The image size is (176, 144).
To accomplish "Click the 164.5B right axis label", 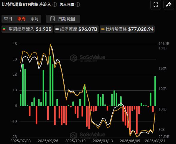I will pyautogui.click(x=164, y=44).
